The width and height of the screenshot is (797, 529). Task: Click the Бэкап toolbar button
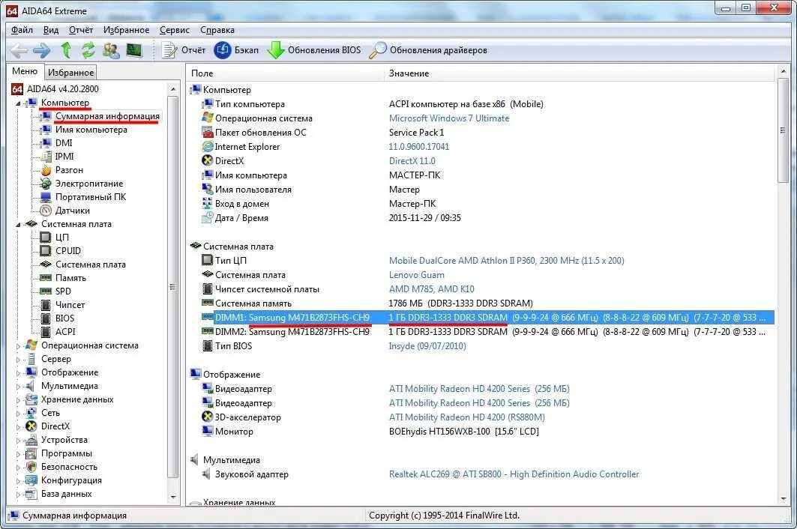[x=236, y=50]
